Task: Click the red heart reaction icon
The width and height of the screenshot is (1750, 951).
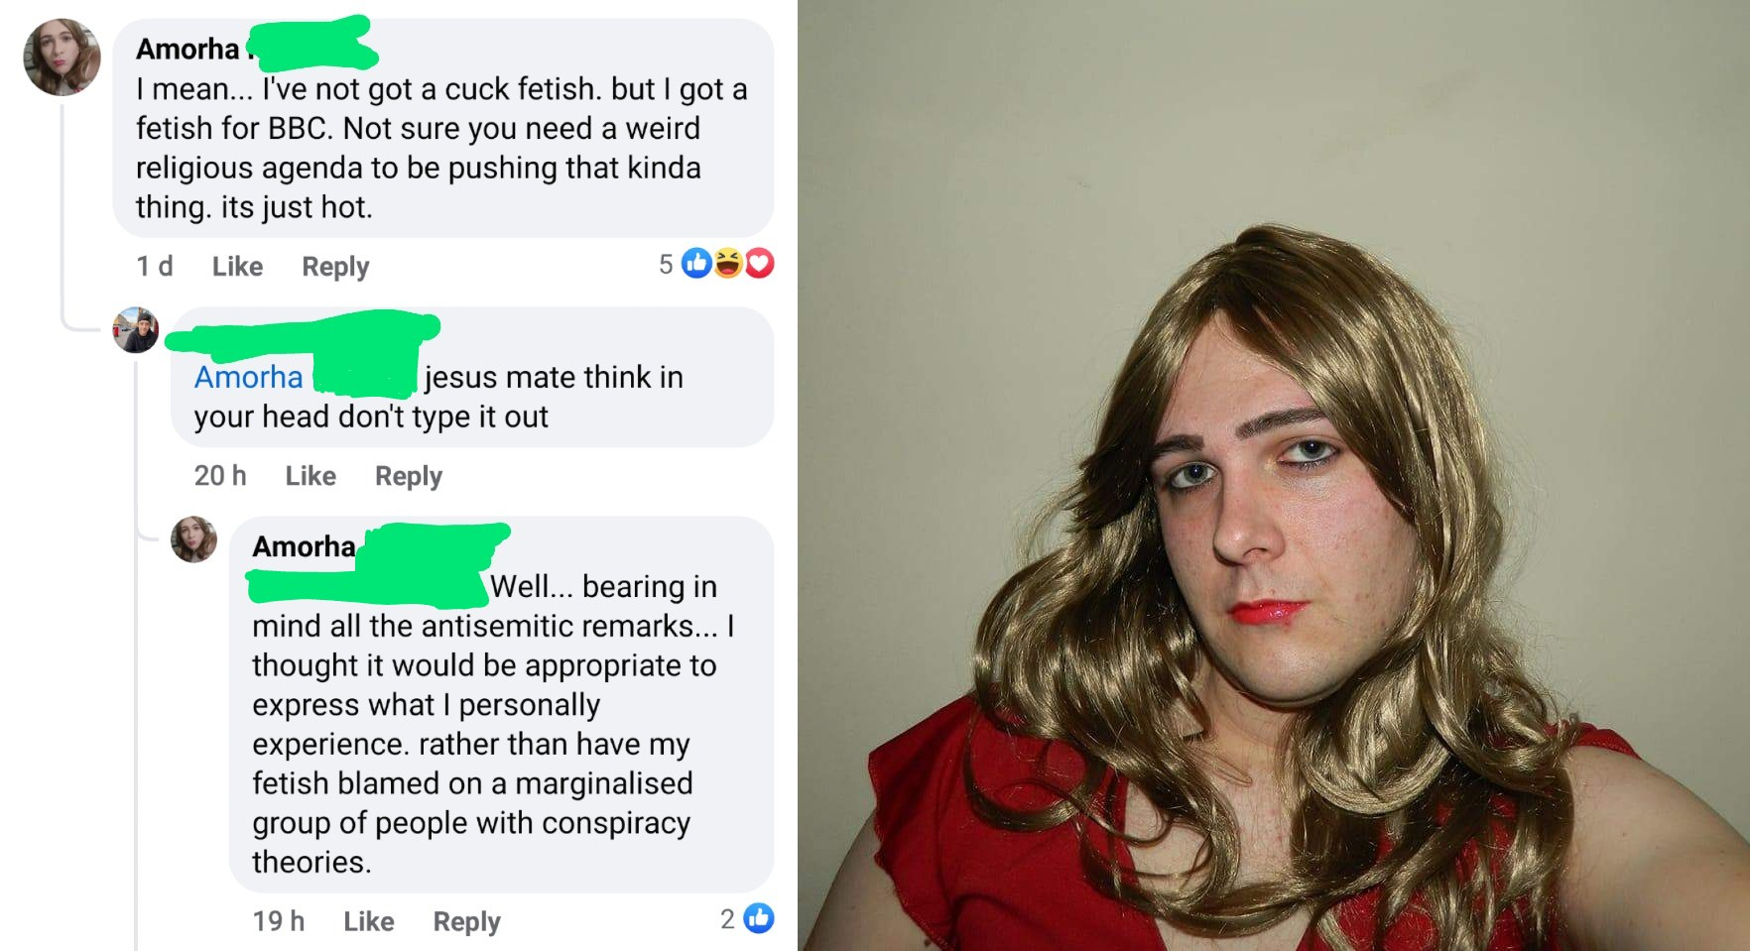Action: coord(759,264)
